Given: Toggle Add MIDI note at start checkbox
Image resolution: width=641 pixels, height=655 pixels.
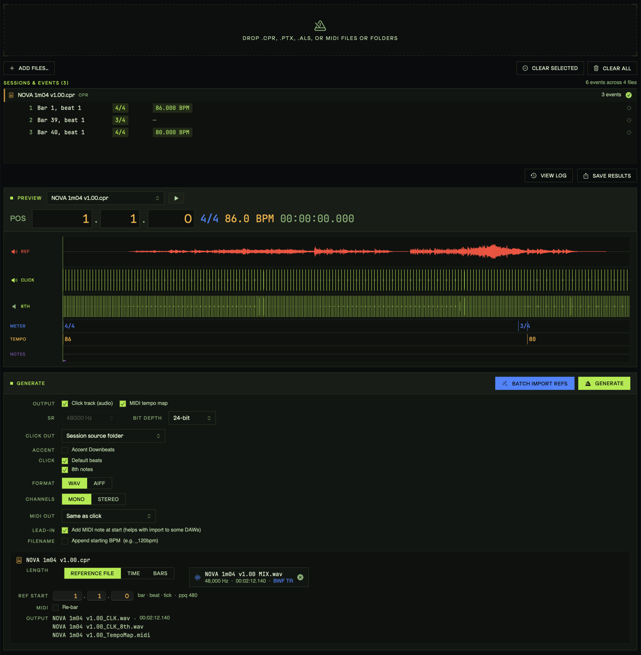Looking at the screenshot, I should click(65, 530).
